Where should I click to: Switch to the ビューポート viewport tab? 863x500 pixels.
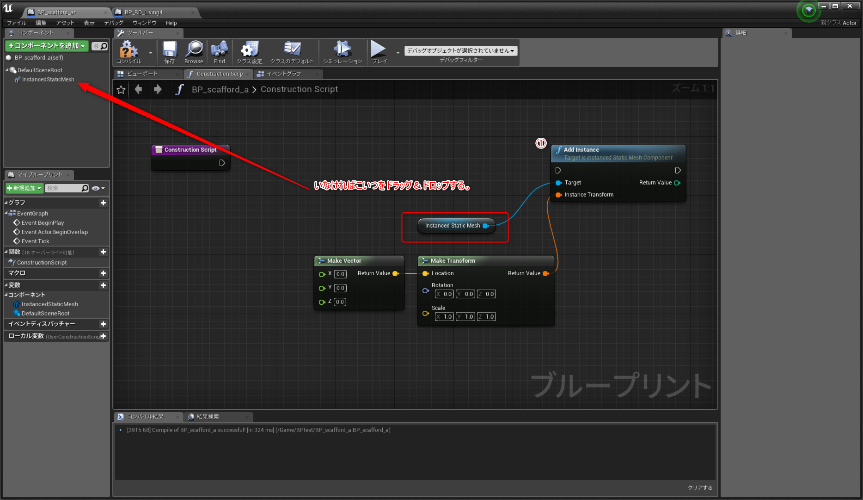tap(148, 74)
